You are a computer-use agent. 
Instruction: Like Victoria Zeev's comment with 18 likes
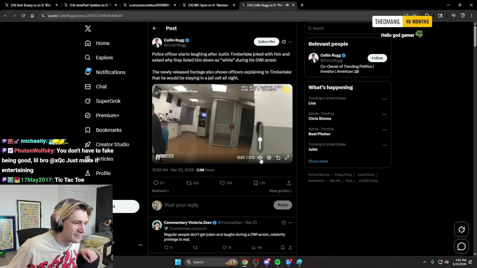pyautogui.click(x=227, y=248)
